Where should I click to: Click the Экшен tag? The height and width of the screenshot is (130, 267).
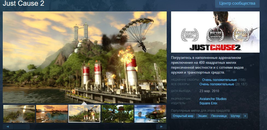pyautogui.click(x=202, y=116)
